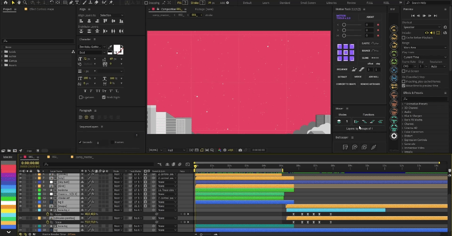Open the Zen Kaku Gothic font dropdown
The image size is (452, 236).
click(x=92, y=47)
